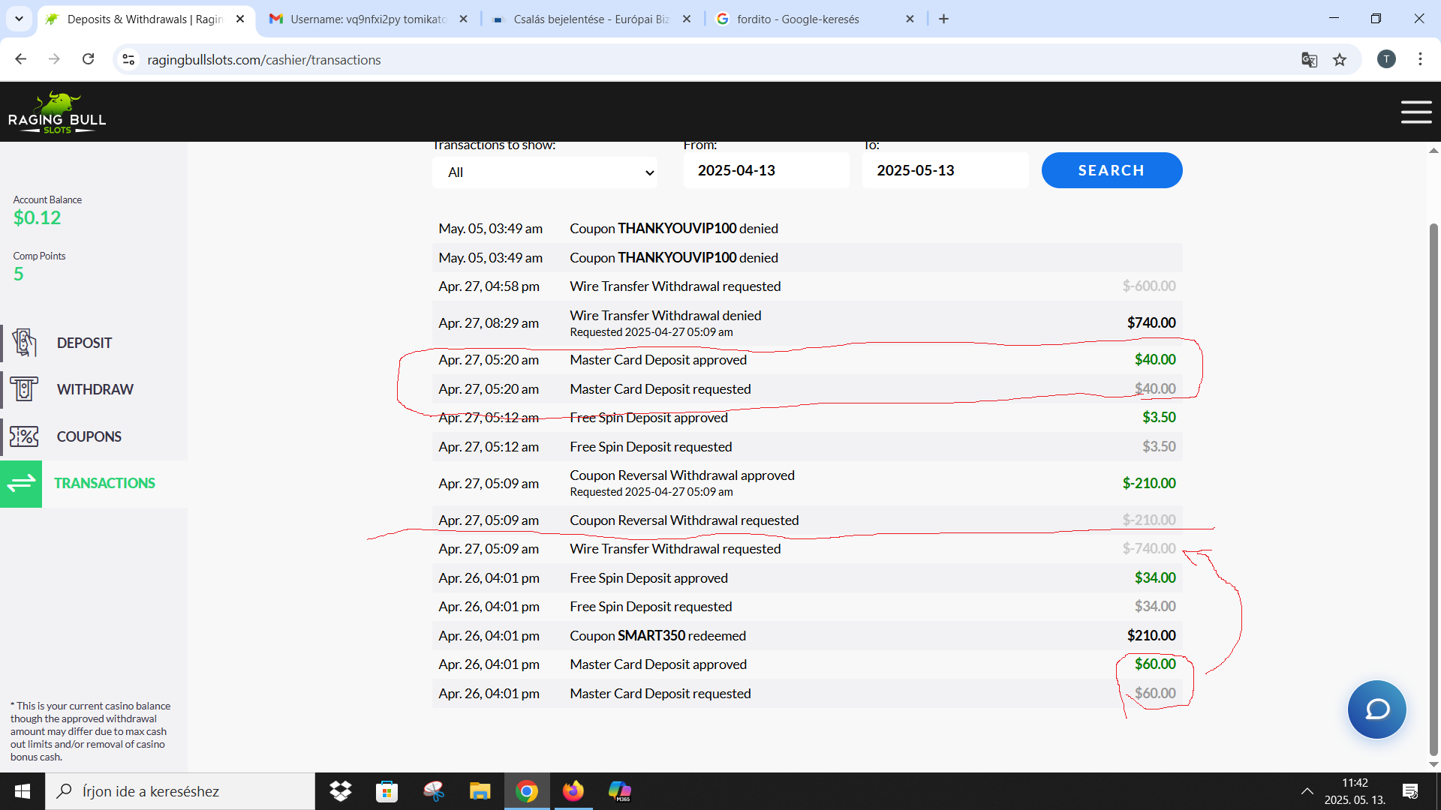Switch to the Gmail Username tab
1441x810 pixels.
(x=368, y=19)
